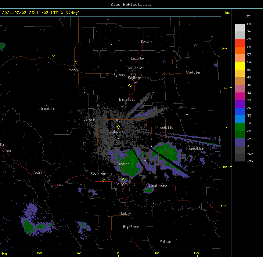Click yellow V marker northeast of Calgary

coord(131,178)
